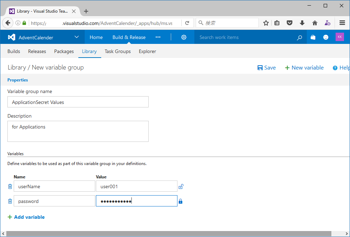Screen dimensions: 350x237
Task: Go to browser home page icon
Action: tap(315, 23)
